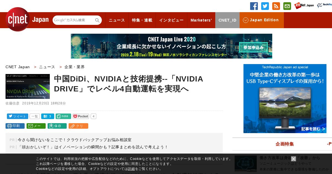The height and width of the screenshot is (174, 332).
Task: Open the green mail newsletter icon
Action: click(x=287, y=6)
